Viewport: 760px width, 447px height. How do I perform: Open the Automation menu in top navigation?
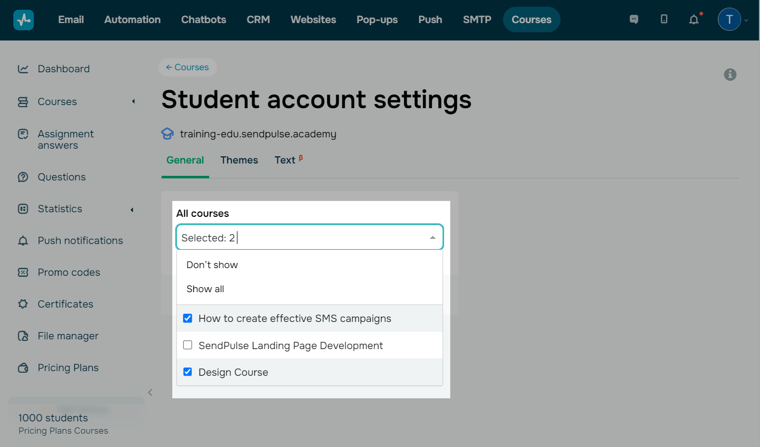132,19
